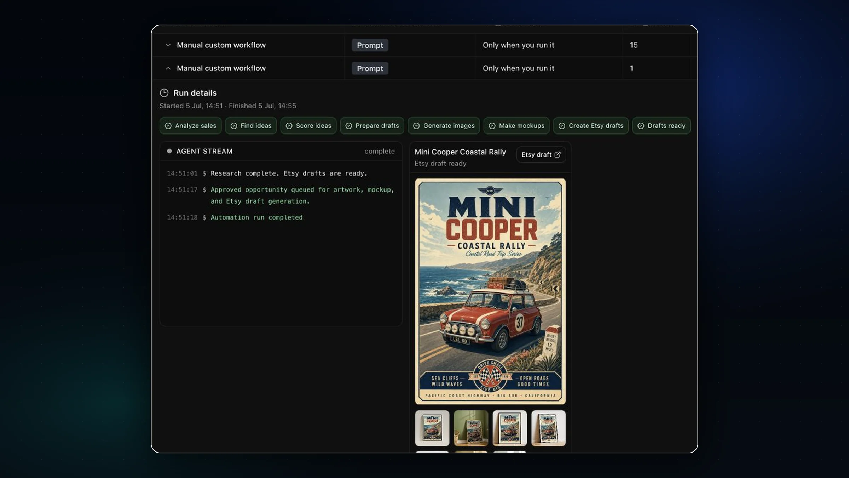Click the Mini Cooper Coastal Rally poster image
Image resolution: width=849 pixels, height=478 pixels.
(x=490, y=291)
